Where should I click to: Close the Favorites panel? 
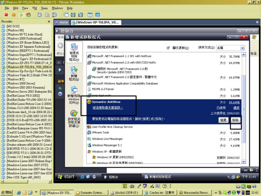(49, 22)
